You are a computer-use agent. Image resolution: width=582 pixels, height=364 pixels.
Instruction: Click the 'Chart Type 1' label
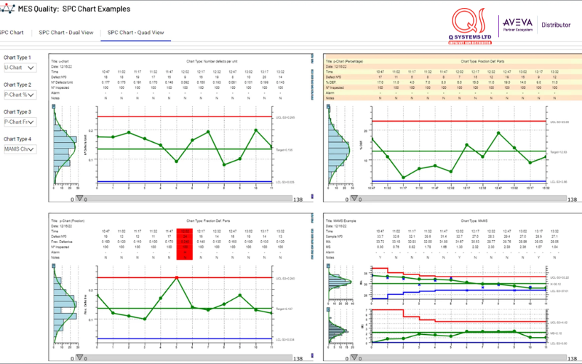coord(17,58)
